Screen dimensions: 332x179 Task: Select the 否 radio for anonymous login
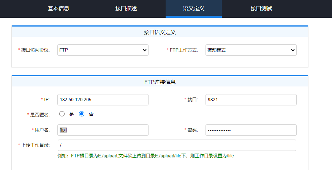tap(82, 114)
